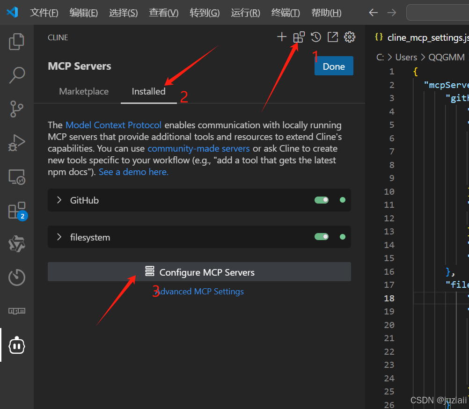Open the 转到(G) menu
This screenshot has width=469, height=409.
(205, 13)
